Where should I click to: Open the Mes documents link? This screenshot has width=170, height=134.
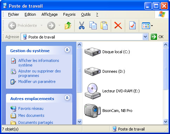tap(31, 115)
